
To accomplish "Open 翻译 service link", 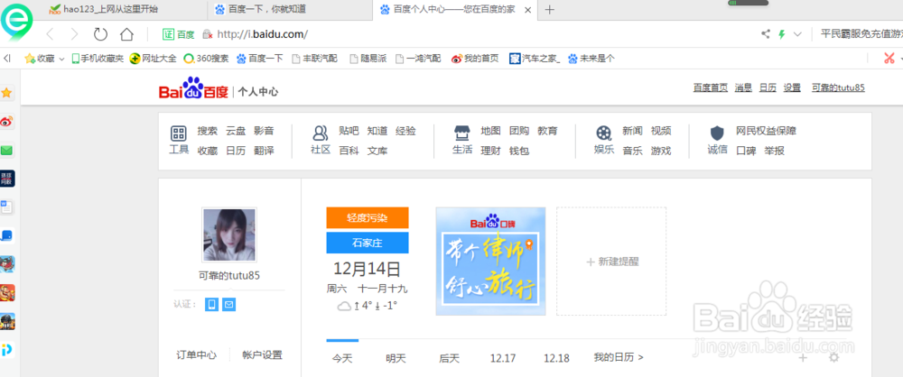I will coord(264,151).
